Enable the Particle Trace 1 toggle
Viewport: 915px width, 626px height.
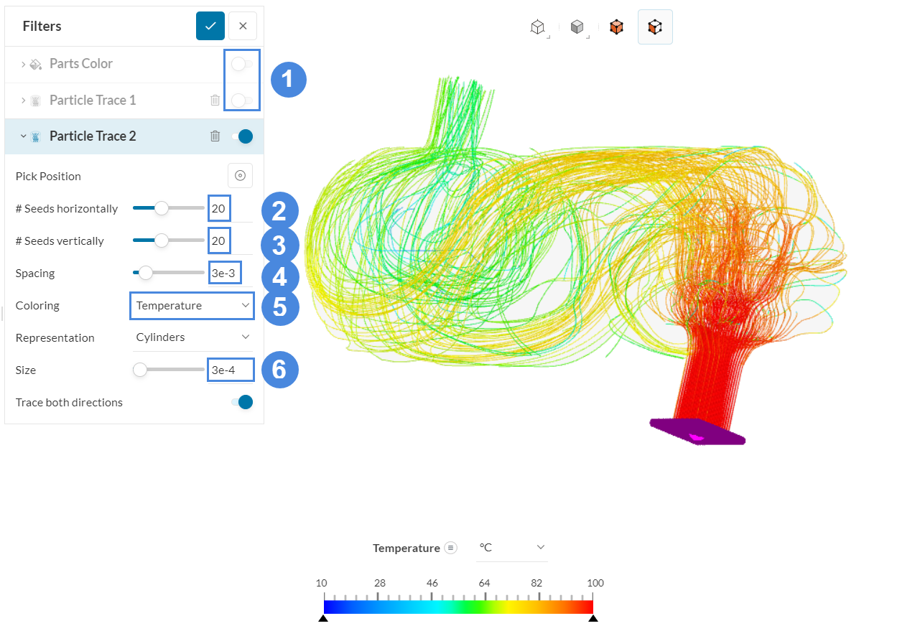pos(241,101)
